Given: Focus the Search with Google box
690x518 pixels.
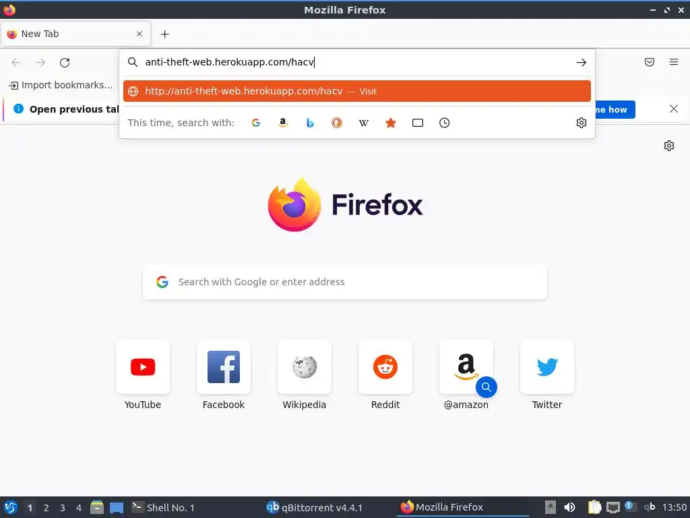Looking at the screenshot, I should click(x=345, y=282).
